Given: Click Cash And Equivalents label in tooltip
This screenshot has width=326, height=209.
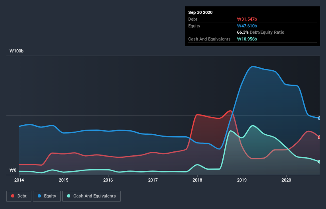Looking at the screenshot, I should click(209, 39).
